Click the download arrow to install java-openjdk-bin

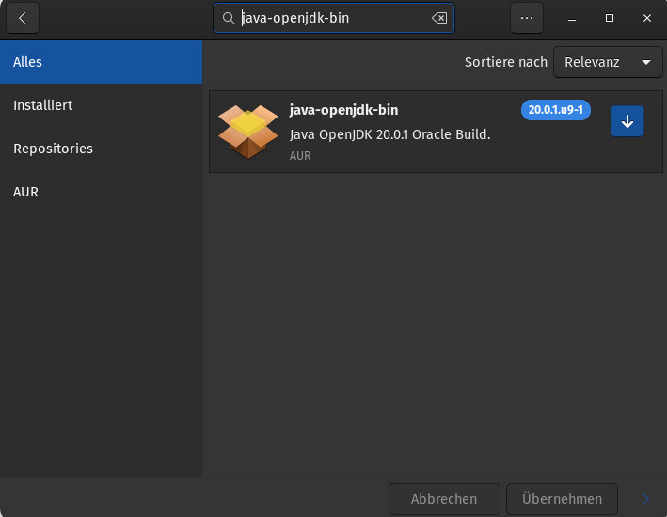tap(627, 121)
